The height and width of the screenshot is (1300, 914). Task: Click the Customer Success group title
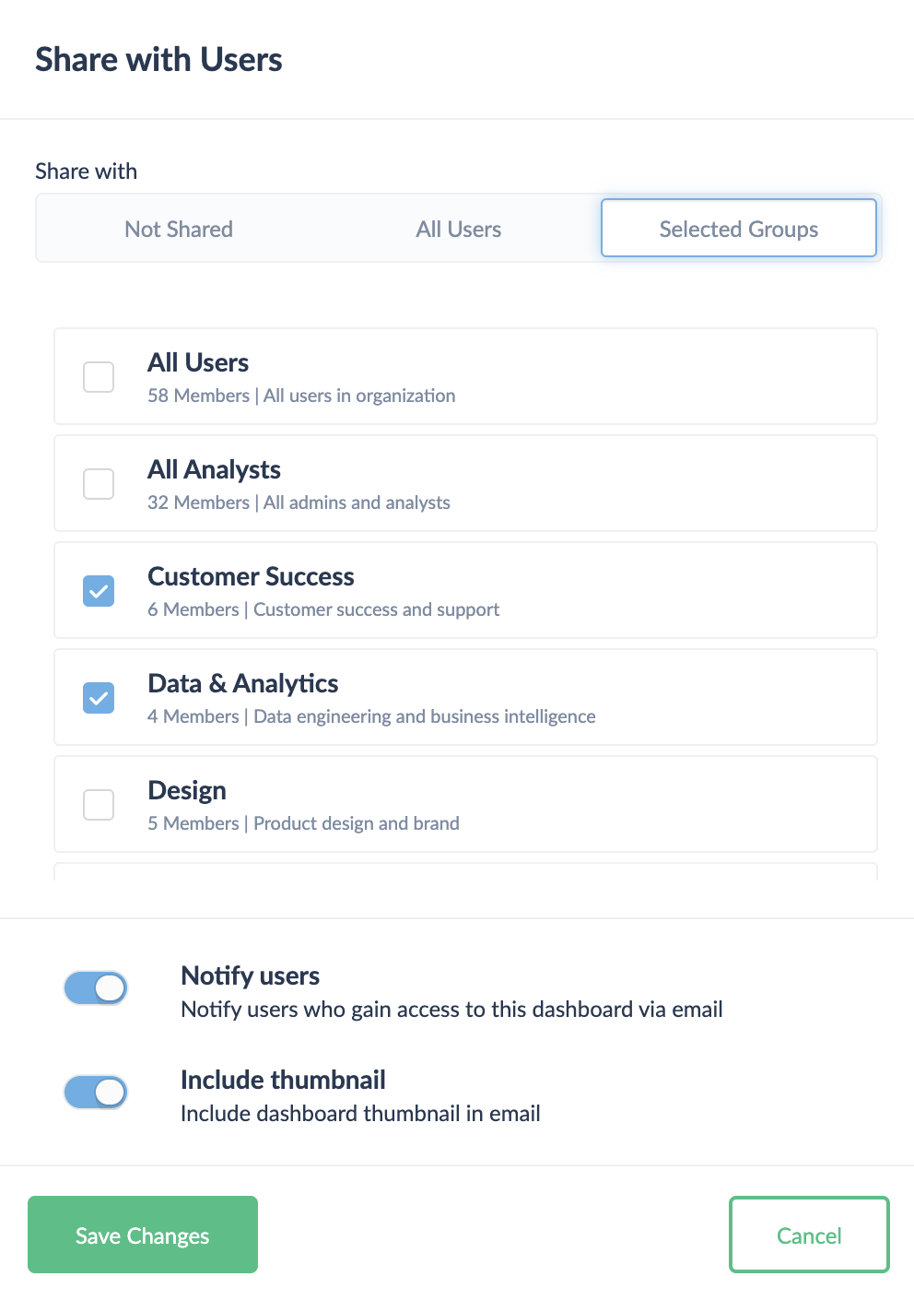coord(251,576)
